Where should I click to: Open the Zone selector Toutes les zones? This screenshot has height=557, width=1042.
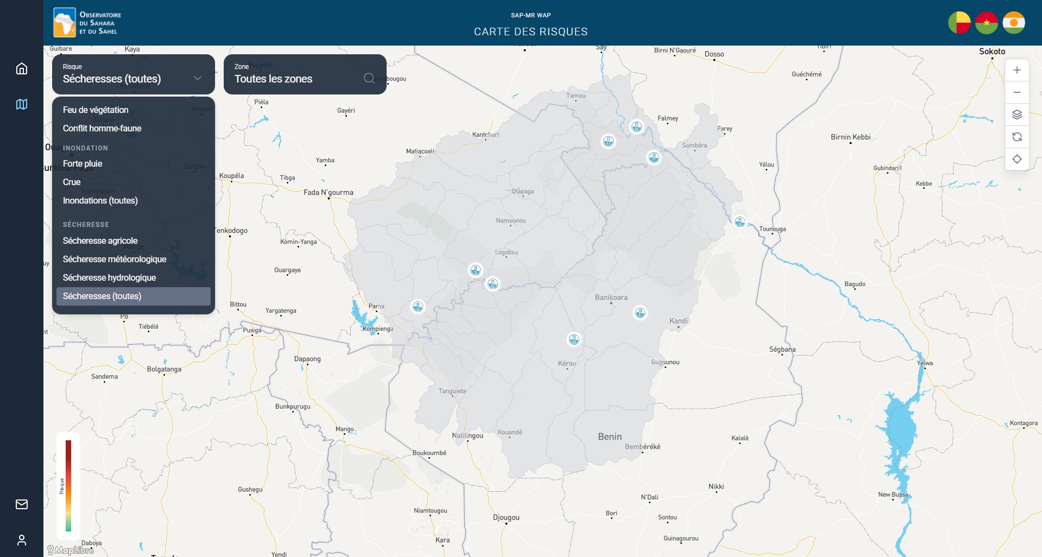pos(305,74)
